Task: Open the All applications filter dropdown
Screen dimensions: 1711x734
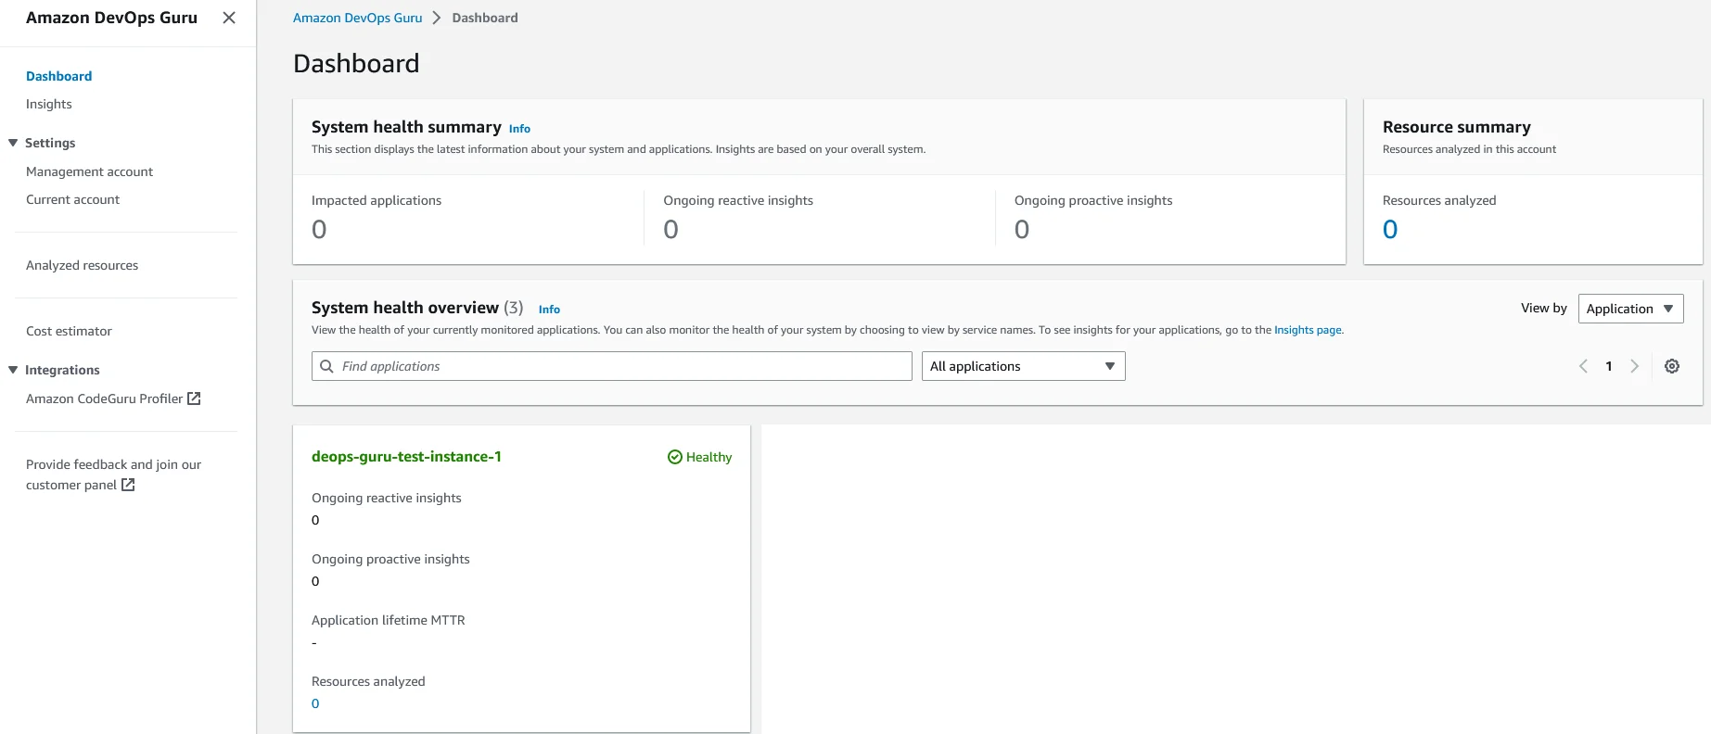Action: pos(1023,366)
